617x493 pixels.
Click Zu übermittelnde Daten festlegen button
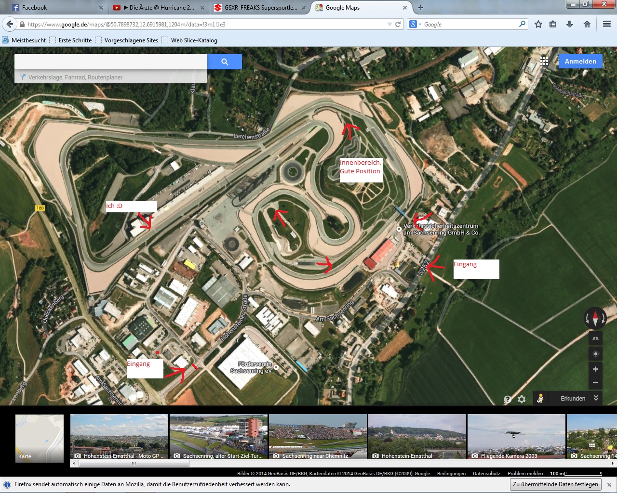click(555, 484)
